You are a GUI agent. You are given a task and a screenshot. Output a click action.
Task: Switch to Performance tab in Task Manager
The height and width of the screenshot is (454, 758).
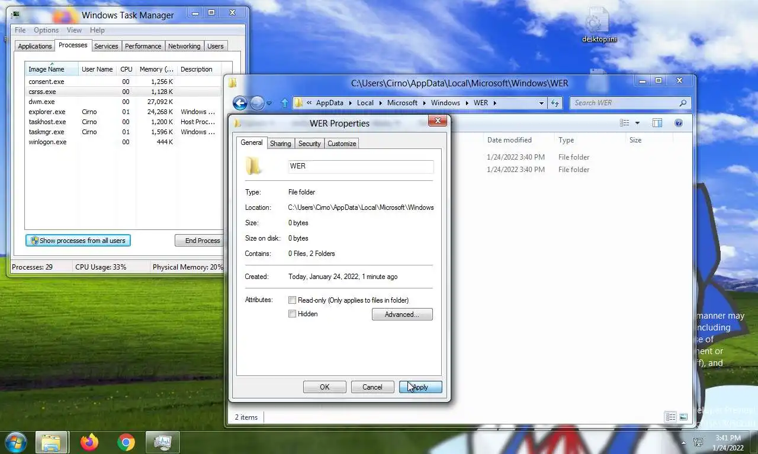click(143, 46)
